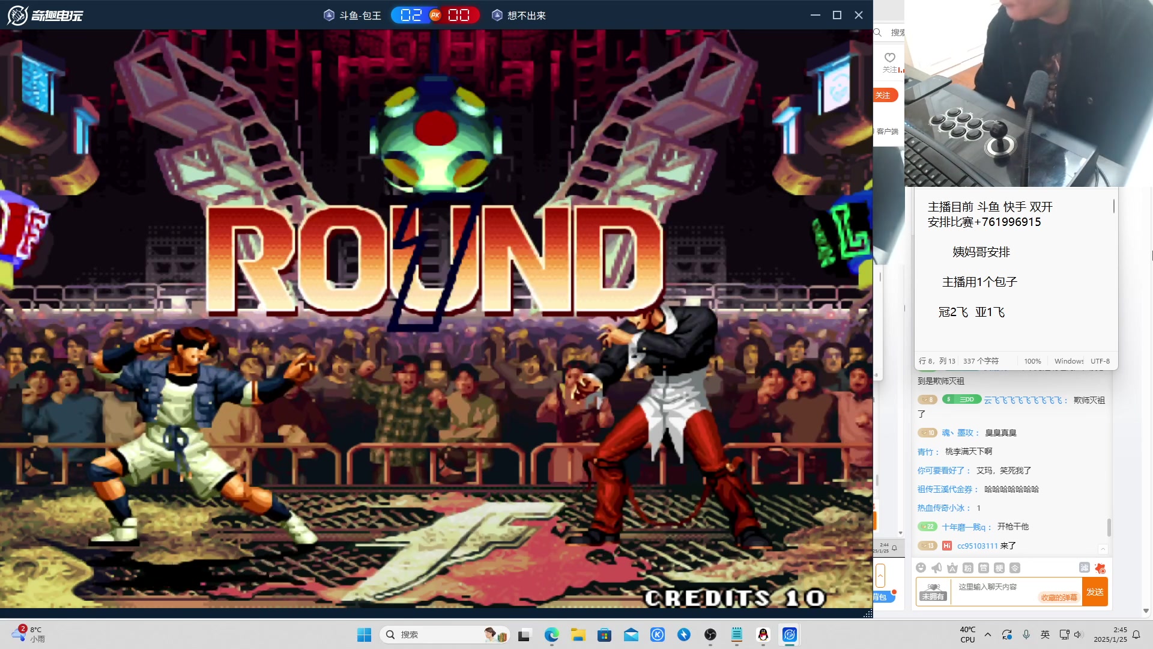Click the red 关注 follow button
Screen dimensions: 1153x649
point(885,96)
